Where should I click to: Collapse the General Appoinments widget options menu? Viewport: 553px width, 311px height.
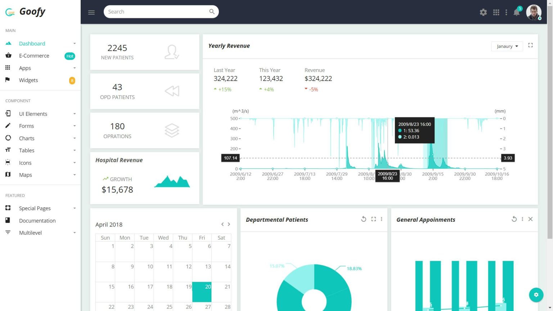[x=530, y=219]
